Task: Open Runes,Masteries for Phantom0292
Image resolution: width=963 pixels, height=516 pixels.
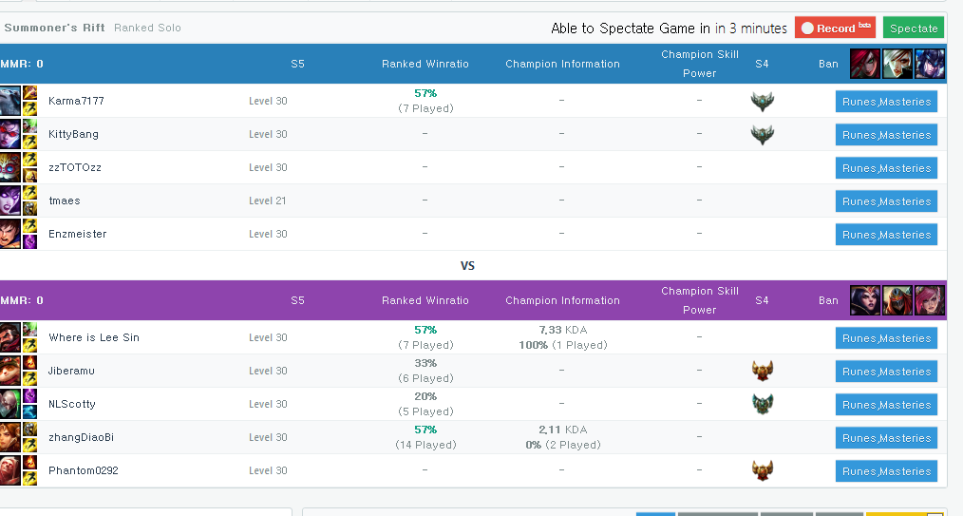Action: coord(886,470)
